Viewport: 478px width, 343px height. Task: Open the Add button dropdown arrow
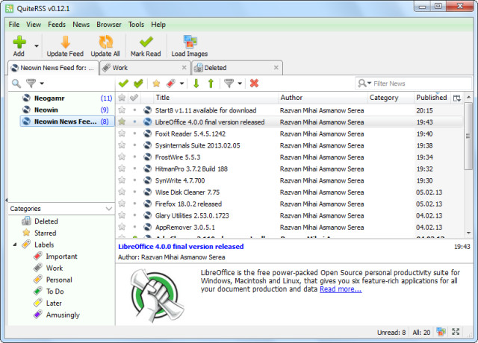pos(37,46)
